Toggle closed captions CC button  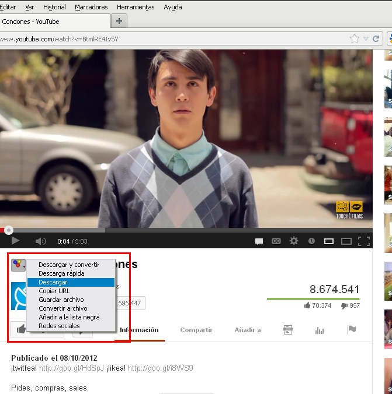(276, 241)
